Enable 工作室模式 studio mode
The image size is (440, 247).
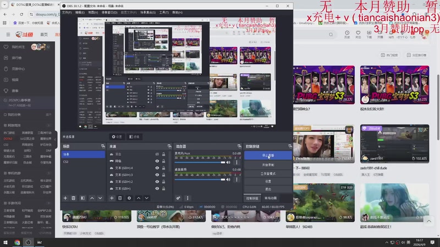pos(268,173)
